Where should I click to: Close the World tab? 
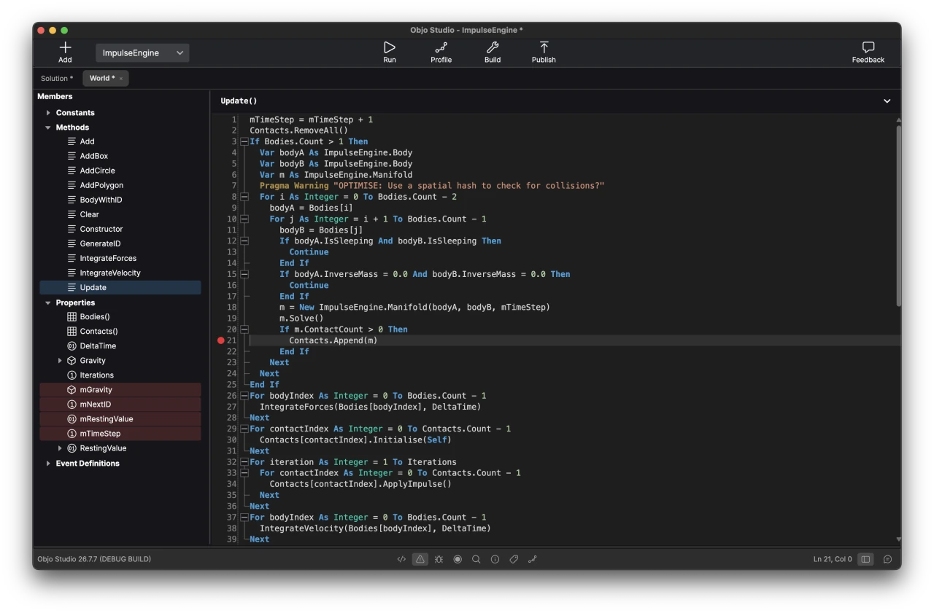(x=121, y=79)
